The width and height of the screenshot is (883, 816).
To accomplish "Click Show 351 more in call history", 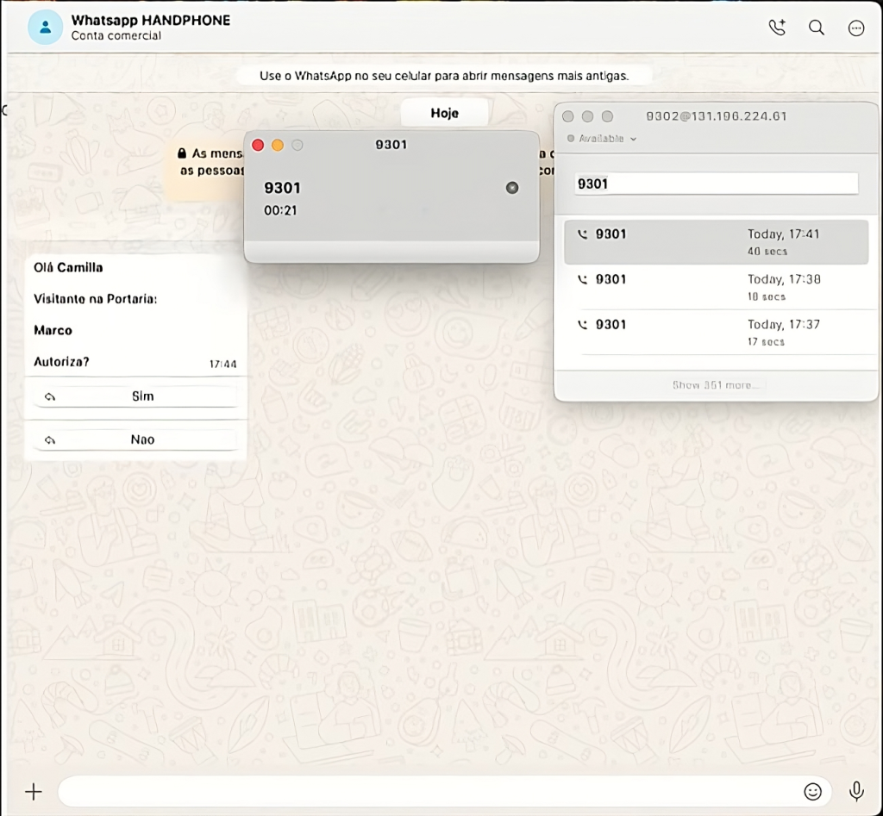I will click(716, 385).
